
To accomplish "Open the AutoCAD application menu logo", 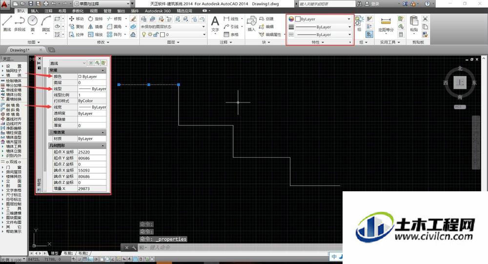I will 4,4.
